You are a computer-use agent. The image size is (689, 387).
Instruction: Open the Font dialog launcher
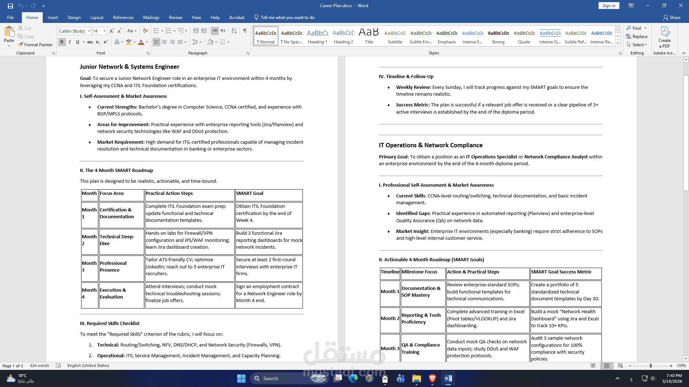click(148, 53)
